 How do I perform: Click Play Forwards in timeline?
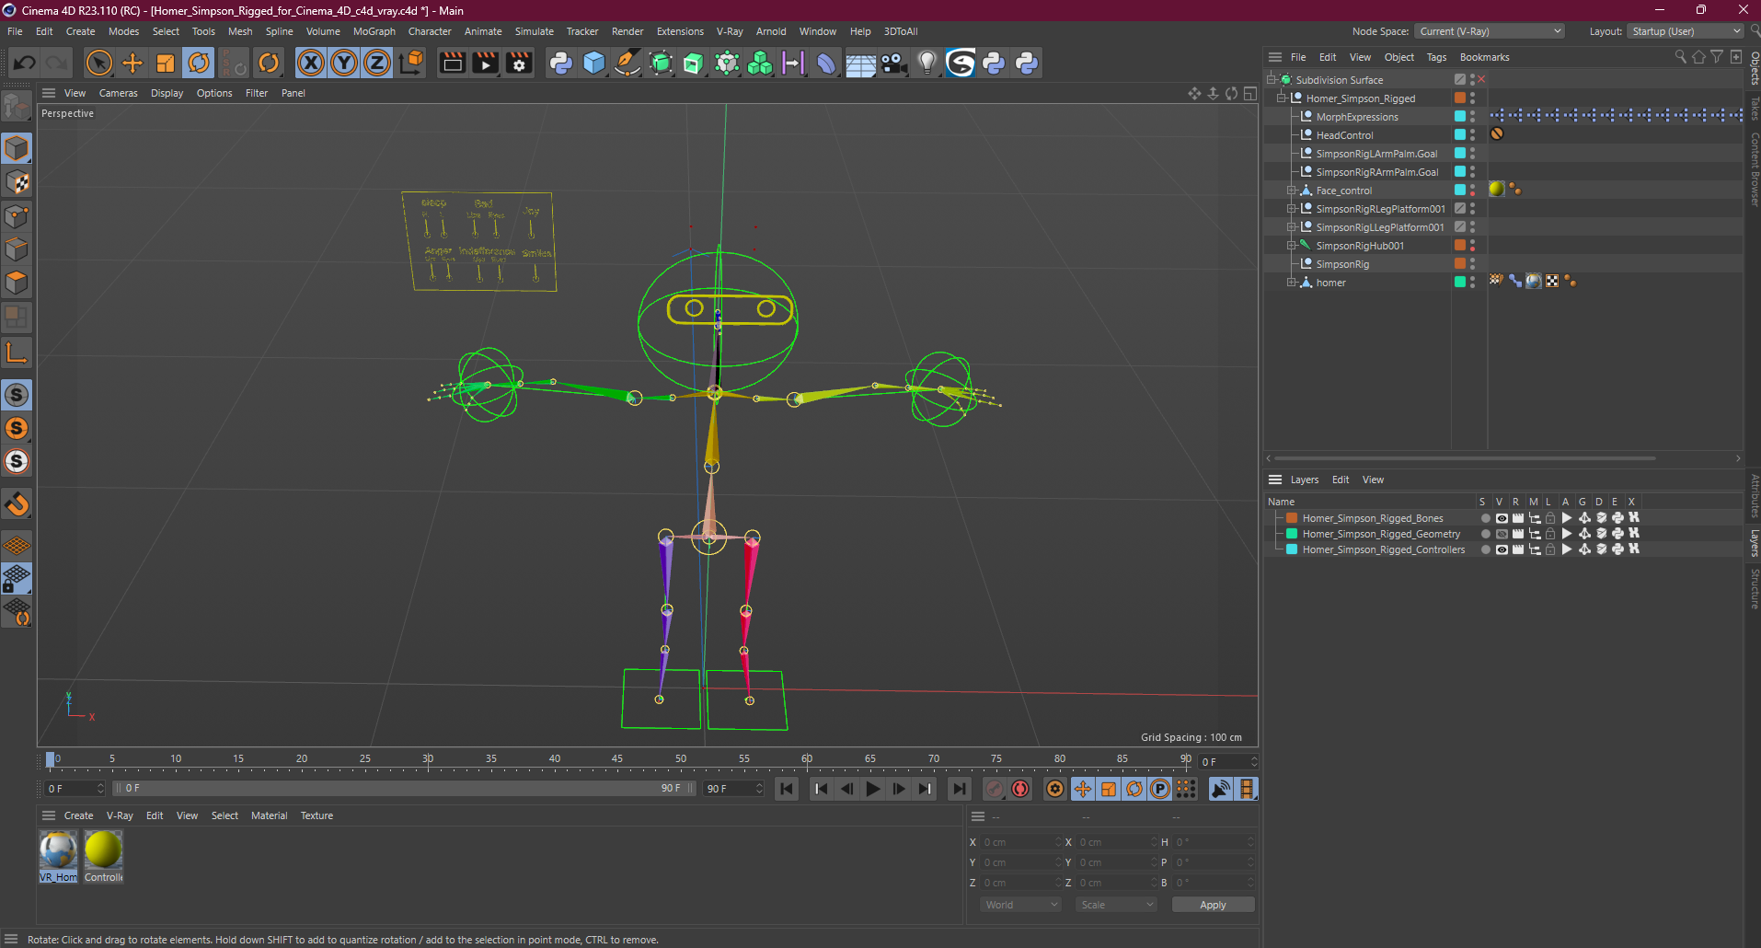tap(873, 789)
